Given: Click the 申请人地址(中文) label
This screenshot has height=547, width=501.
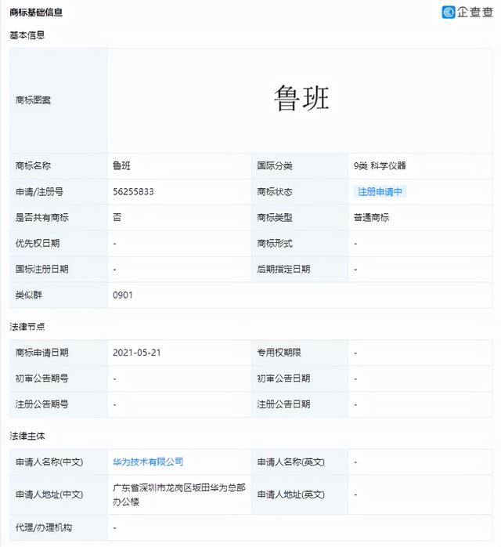Looking at the screenshot, I should click(x=49, y=494).
